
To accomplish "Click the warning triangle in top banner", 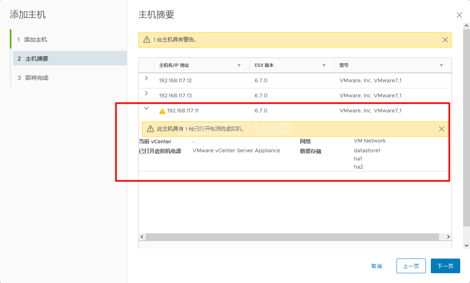I will click(147, 40).
